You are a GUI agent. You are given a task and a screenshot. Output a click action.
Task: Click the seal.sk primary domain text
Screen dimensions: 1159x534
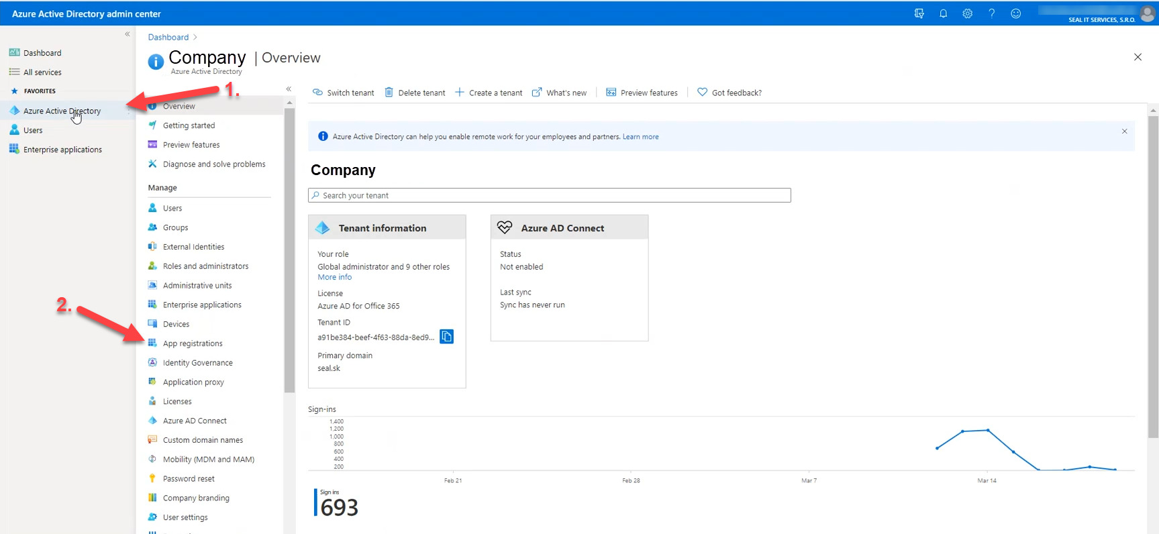click(329, 368)
